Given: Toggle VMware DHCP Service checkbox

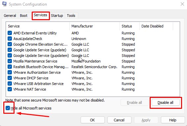Looking at the screenshot, I should pos(10,78).
